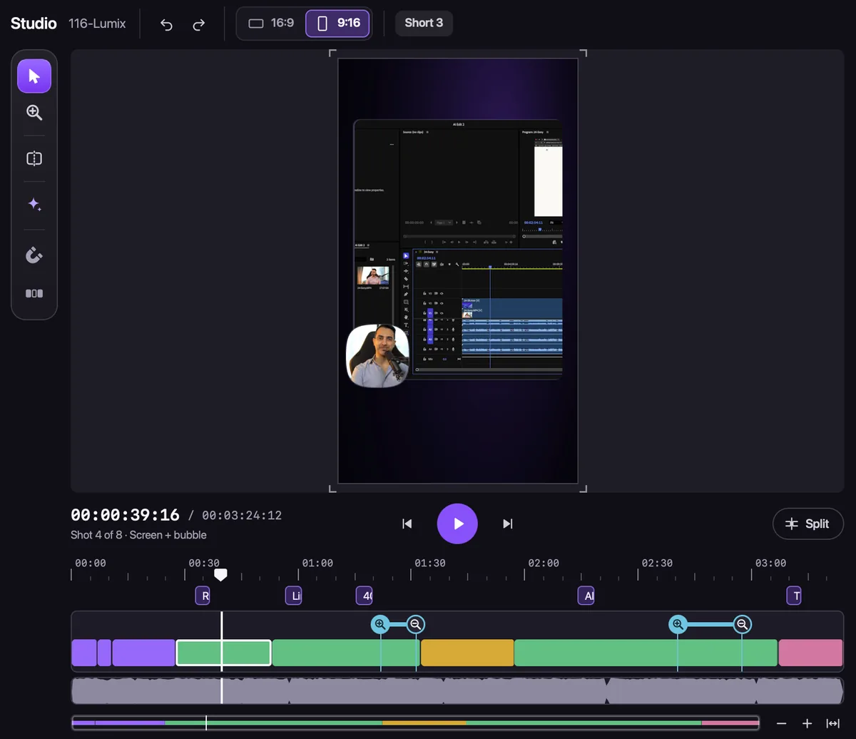Click the 01:30 mark on the ruler
This screenshot has height=739, width=856.
coord(430,564)
